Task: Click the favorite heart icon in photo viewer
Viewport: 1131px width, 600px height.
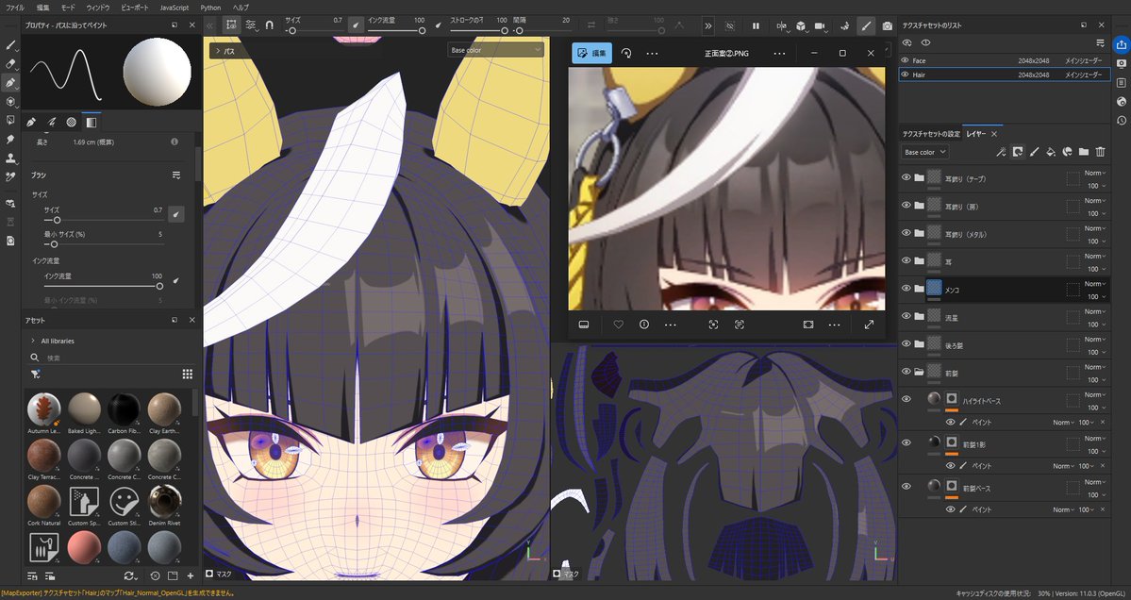Action: (x=618, y=325)
